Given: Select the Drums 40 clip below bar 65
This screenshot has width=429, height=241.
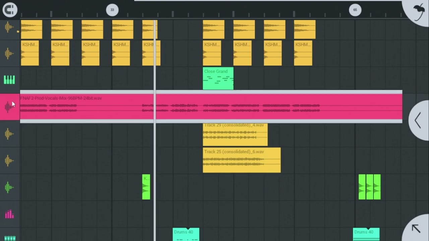Looking at the screenshot, I should point(366,234).
